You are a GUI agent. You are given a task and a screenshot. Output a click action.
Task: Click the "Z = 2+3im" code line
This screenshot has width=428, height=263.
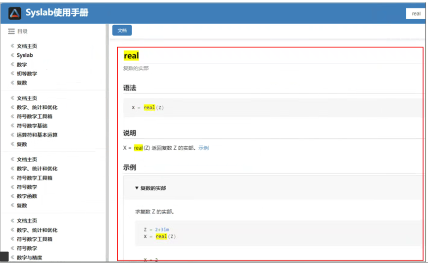pos(156,230)
